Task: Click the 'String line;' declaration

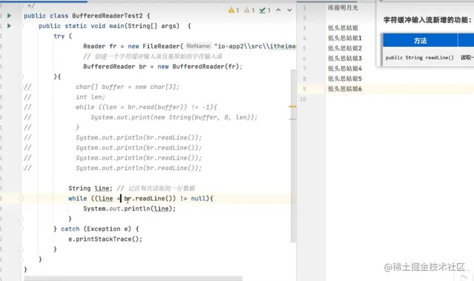Action: (x=91, y=188)
